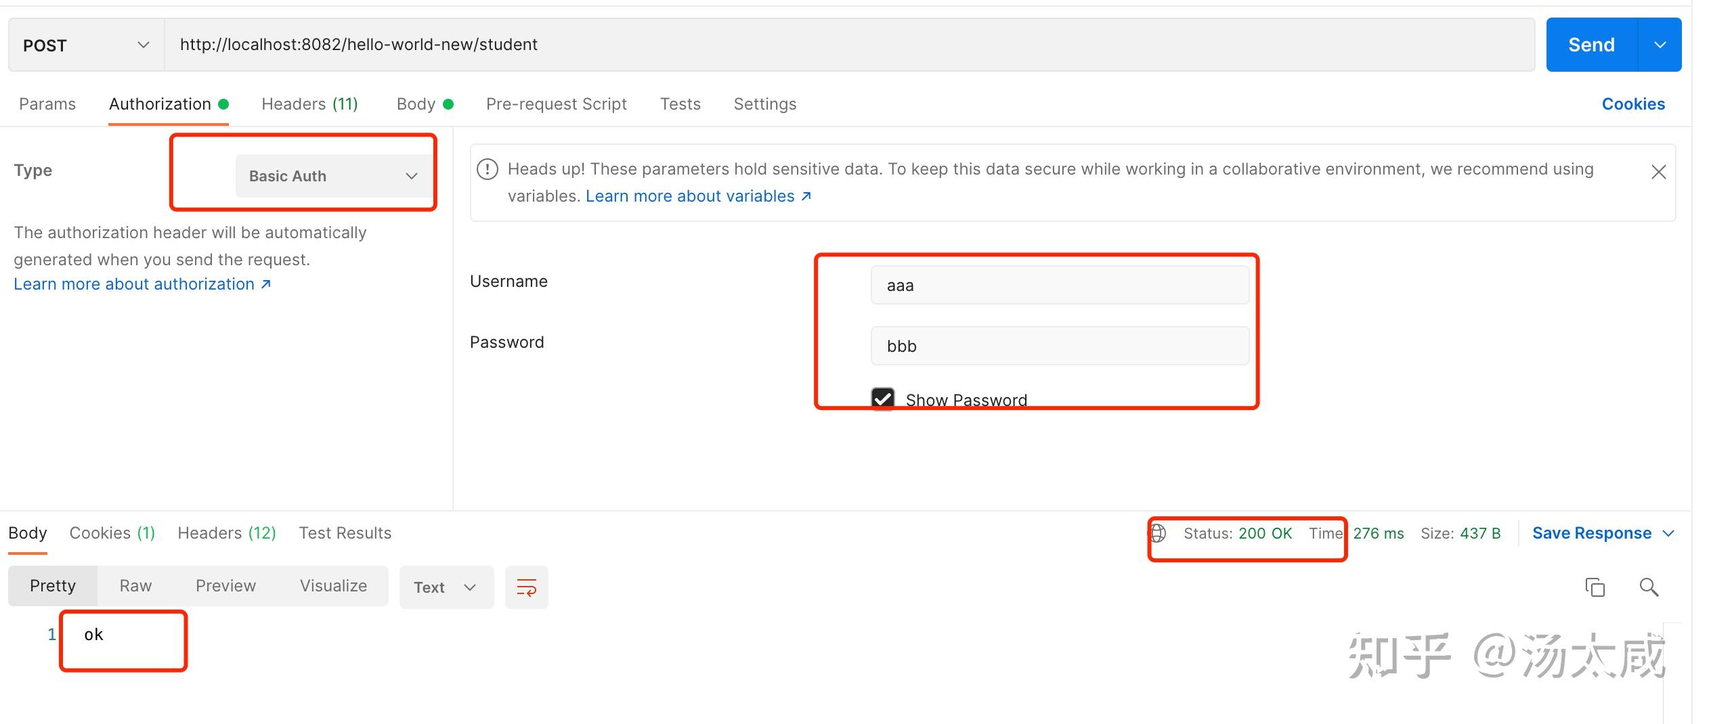Open the Cookies link

(1632, 104)
